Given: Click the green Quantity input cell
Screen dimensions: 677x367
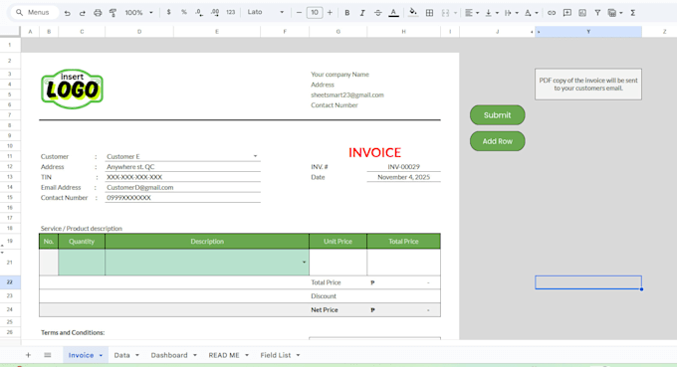Looking at the screenshot, I should (82, 263).
